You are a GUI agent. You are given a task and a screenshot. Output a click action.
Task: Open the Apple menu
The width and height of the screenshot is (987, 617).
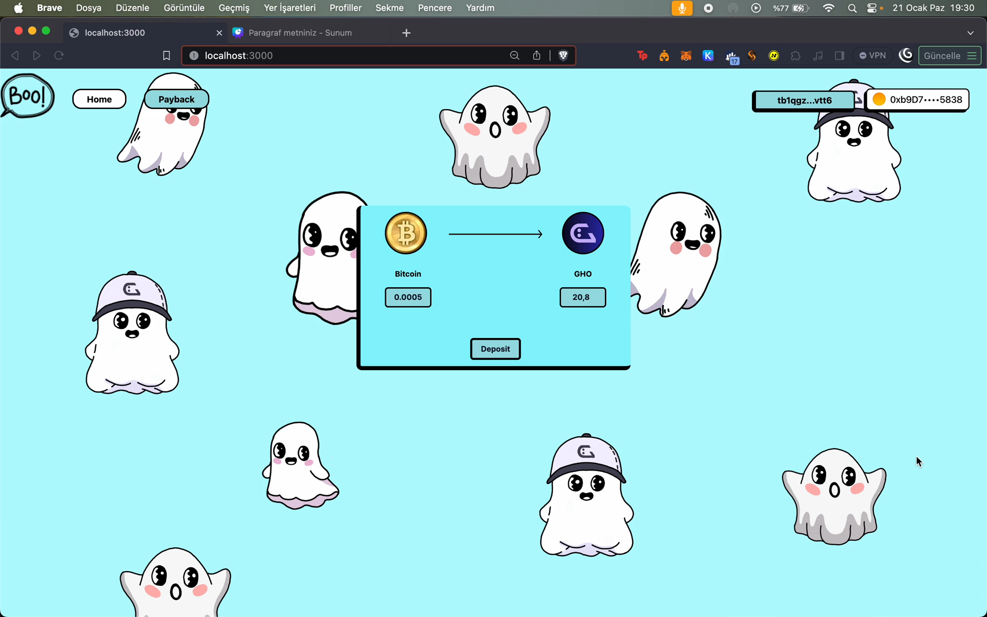coord(18,8)
